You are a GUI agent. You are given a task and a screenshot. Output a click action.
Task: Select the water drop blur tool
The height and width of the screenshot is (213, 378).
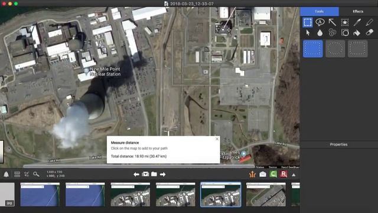(320, 33)
